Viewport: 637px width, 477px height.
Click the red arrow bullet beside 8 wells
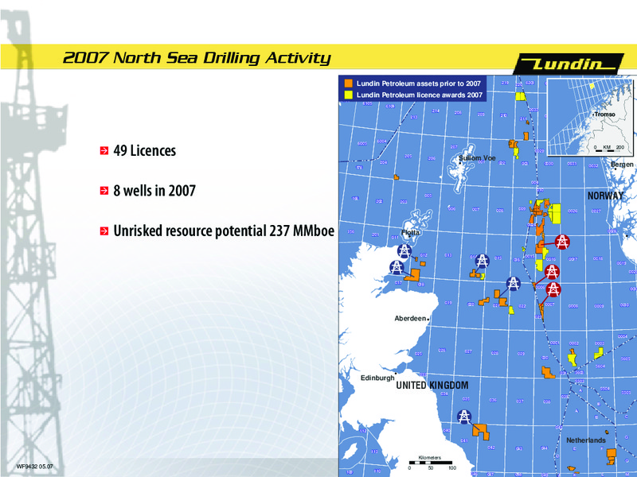[x=104, y=191]
